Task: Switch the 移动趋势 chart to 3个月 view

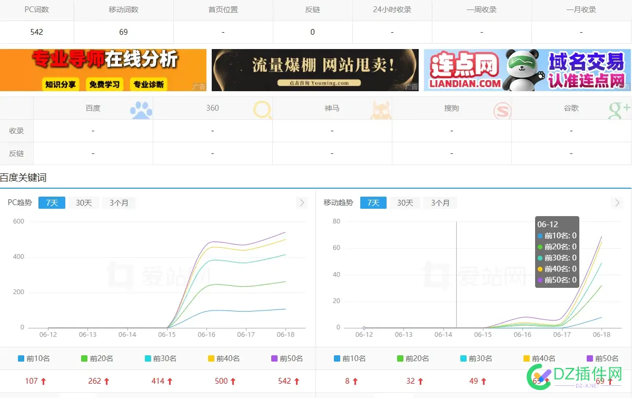Action: (x=440, y=202)
